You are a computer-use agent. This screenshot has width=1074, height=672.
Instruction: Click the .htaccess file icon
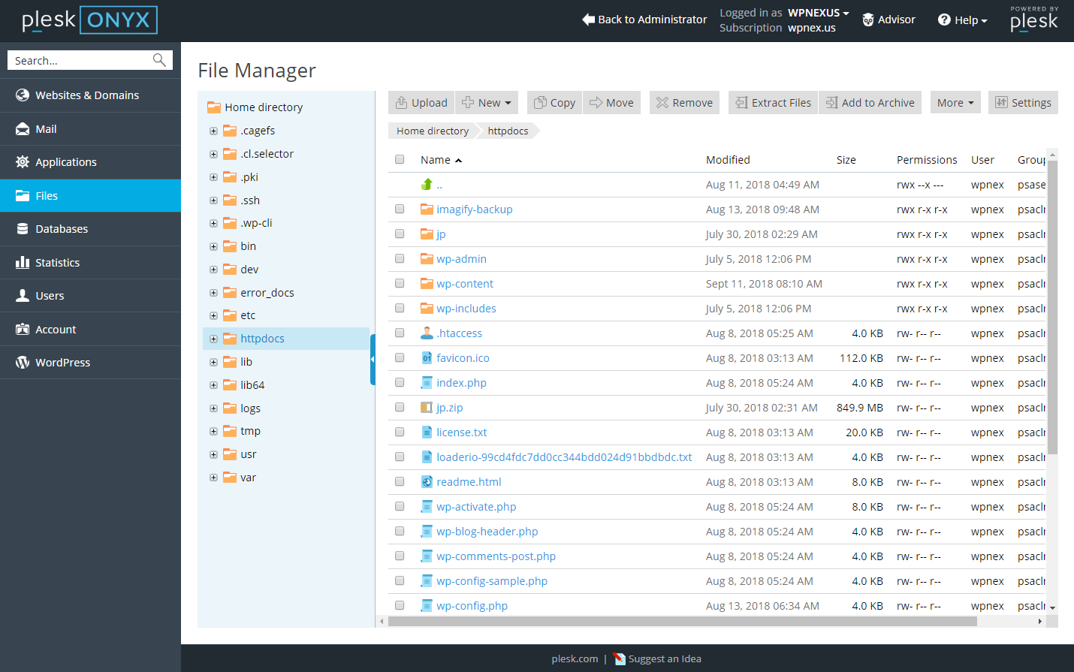click(427, 333)
